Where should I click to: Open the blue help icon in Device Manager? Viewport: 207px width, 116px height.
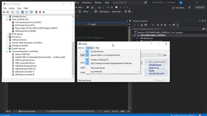pos(22,12)
